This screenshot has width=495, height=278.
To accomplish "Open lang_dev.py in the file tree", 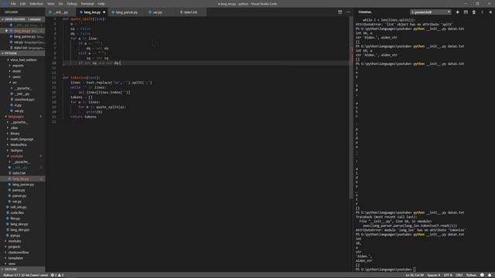I will [19, 224].
